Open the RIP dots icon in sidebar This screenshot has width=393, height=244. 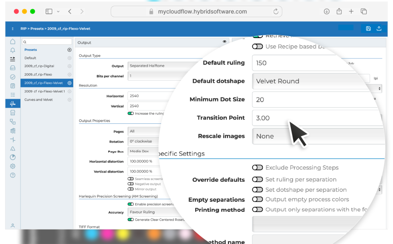pyautogui.click(x=13, y=104)
